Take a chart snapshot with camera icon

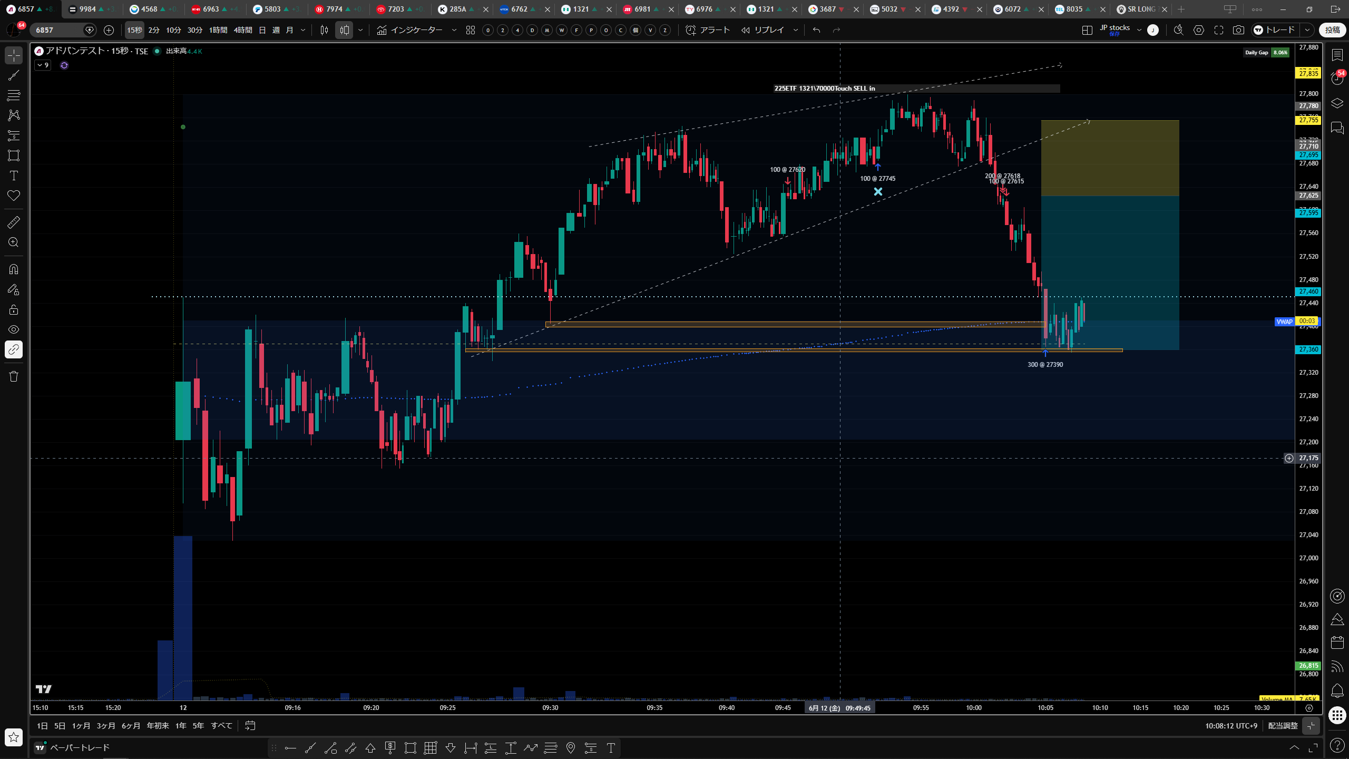coord(1238,30)
